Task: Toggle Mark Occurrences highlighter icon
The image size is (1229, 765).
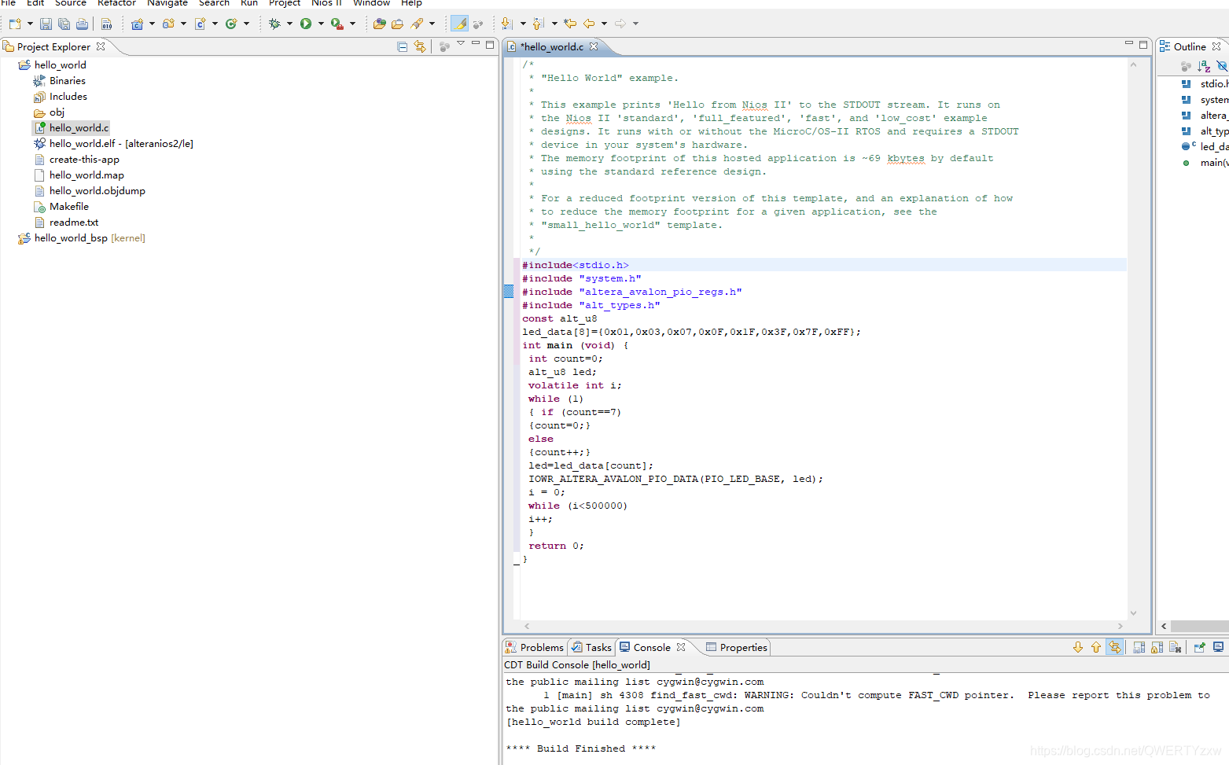Action: [459, 24]
